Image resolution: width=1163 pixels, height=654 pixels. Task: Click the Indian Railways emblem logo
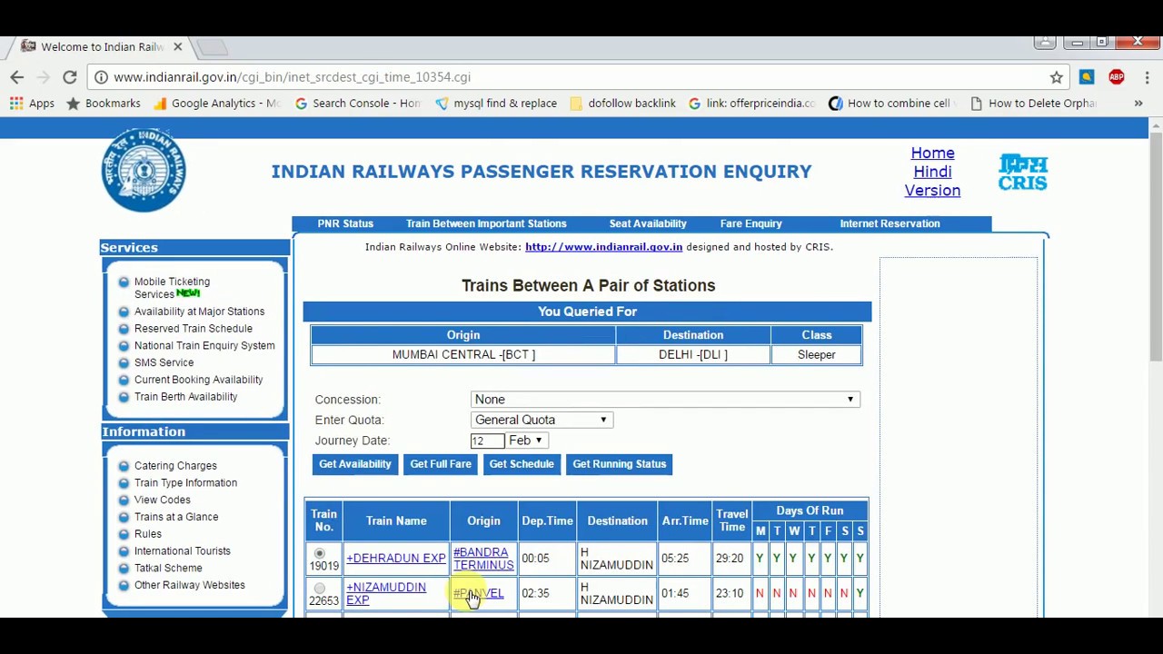[x=144, y=170]
